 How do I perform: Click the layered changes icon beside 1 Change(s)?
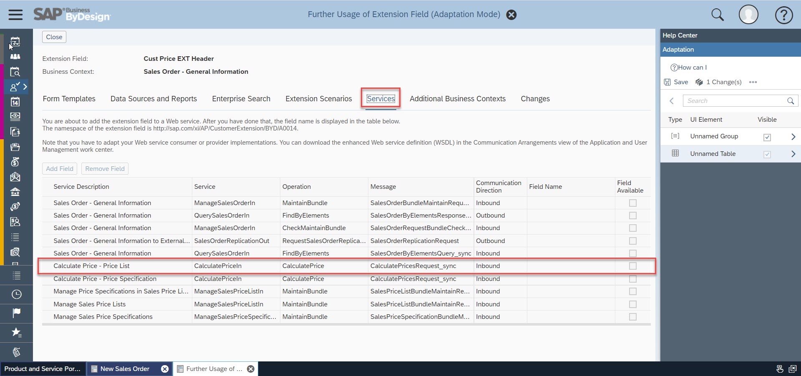click(x=699, y=82)
